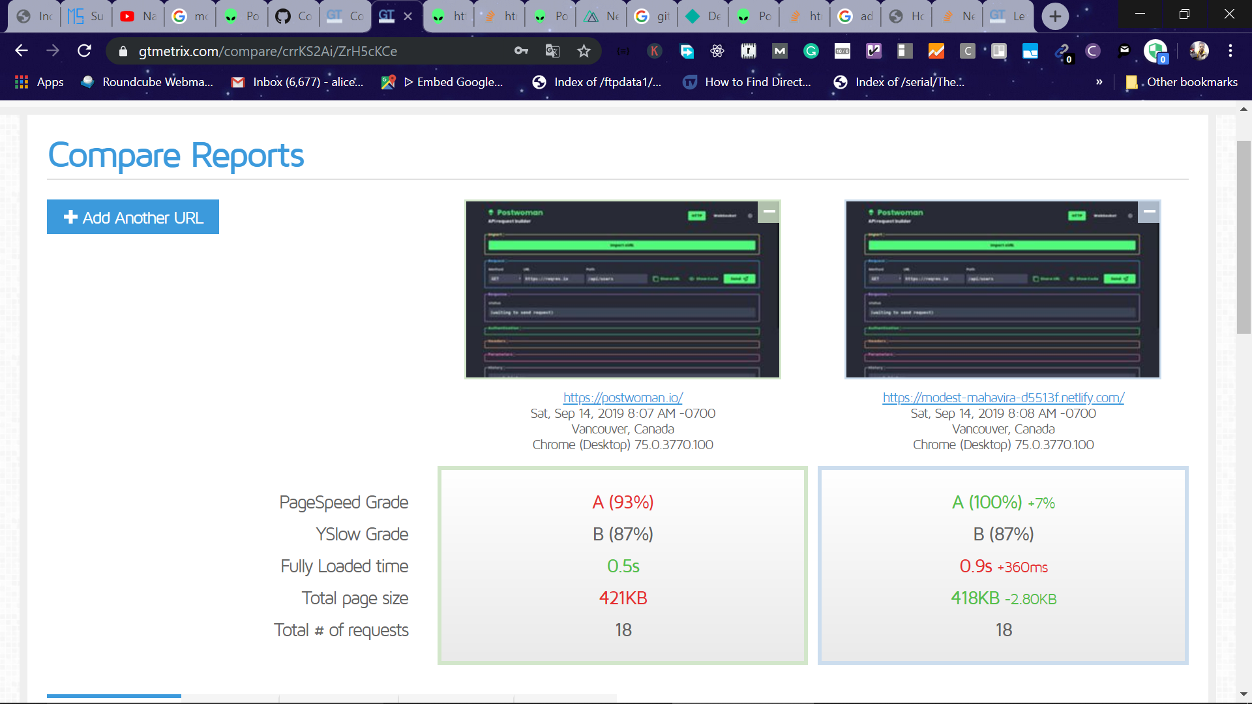Switch to the GitHub browser tab
1252x704 pixels.
293,16
